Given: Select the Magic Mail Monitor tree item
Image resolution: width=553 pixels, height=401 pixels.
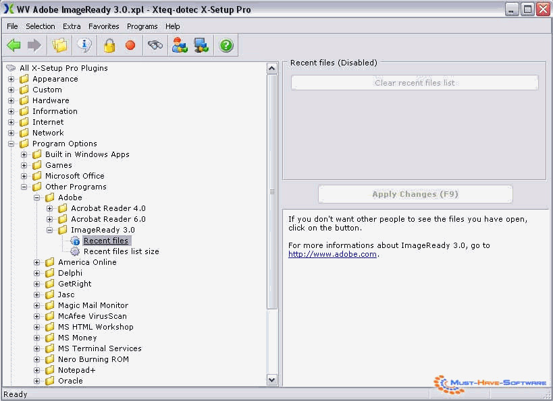Looking at the screenshot, I should point(93,305).
